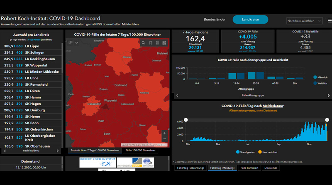Select LK Unna row
This screenshot has width=332, height=185.
(31, 78)
